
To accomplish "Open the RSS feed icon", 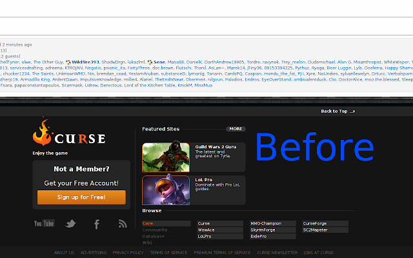I will [123, 224].
